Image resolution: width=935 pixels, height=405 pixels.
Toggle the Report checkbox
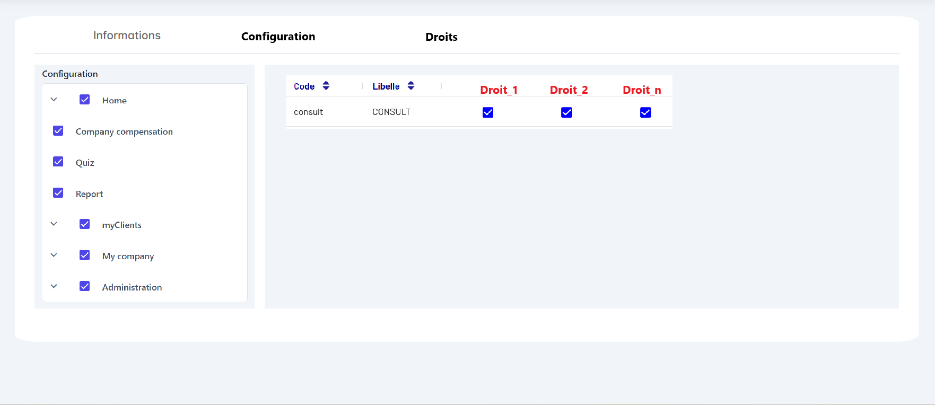coord(58,193)
